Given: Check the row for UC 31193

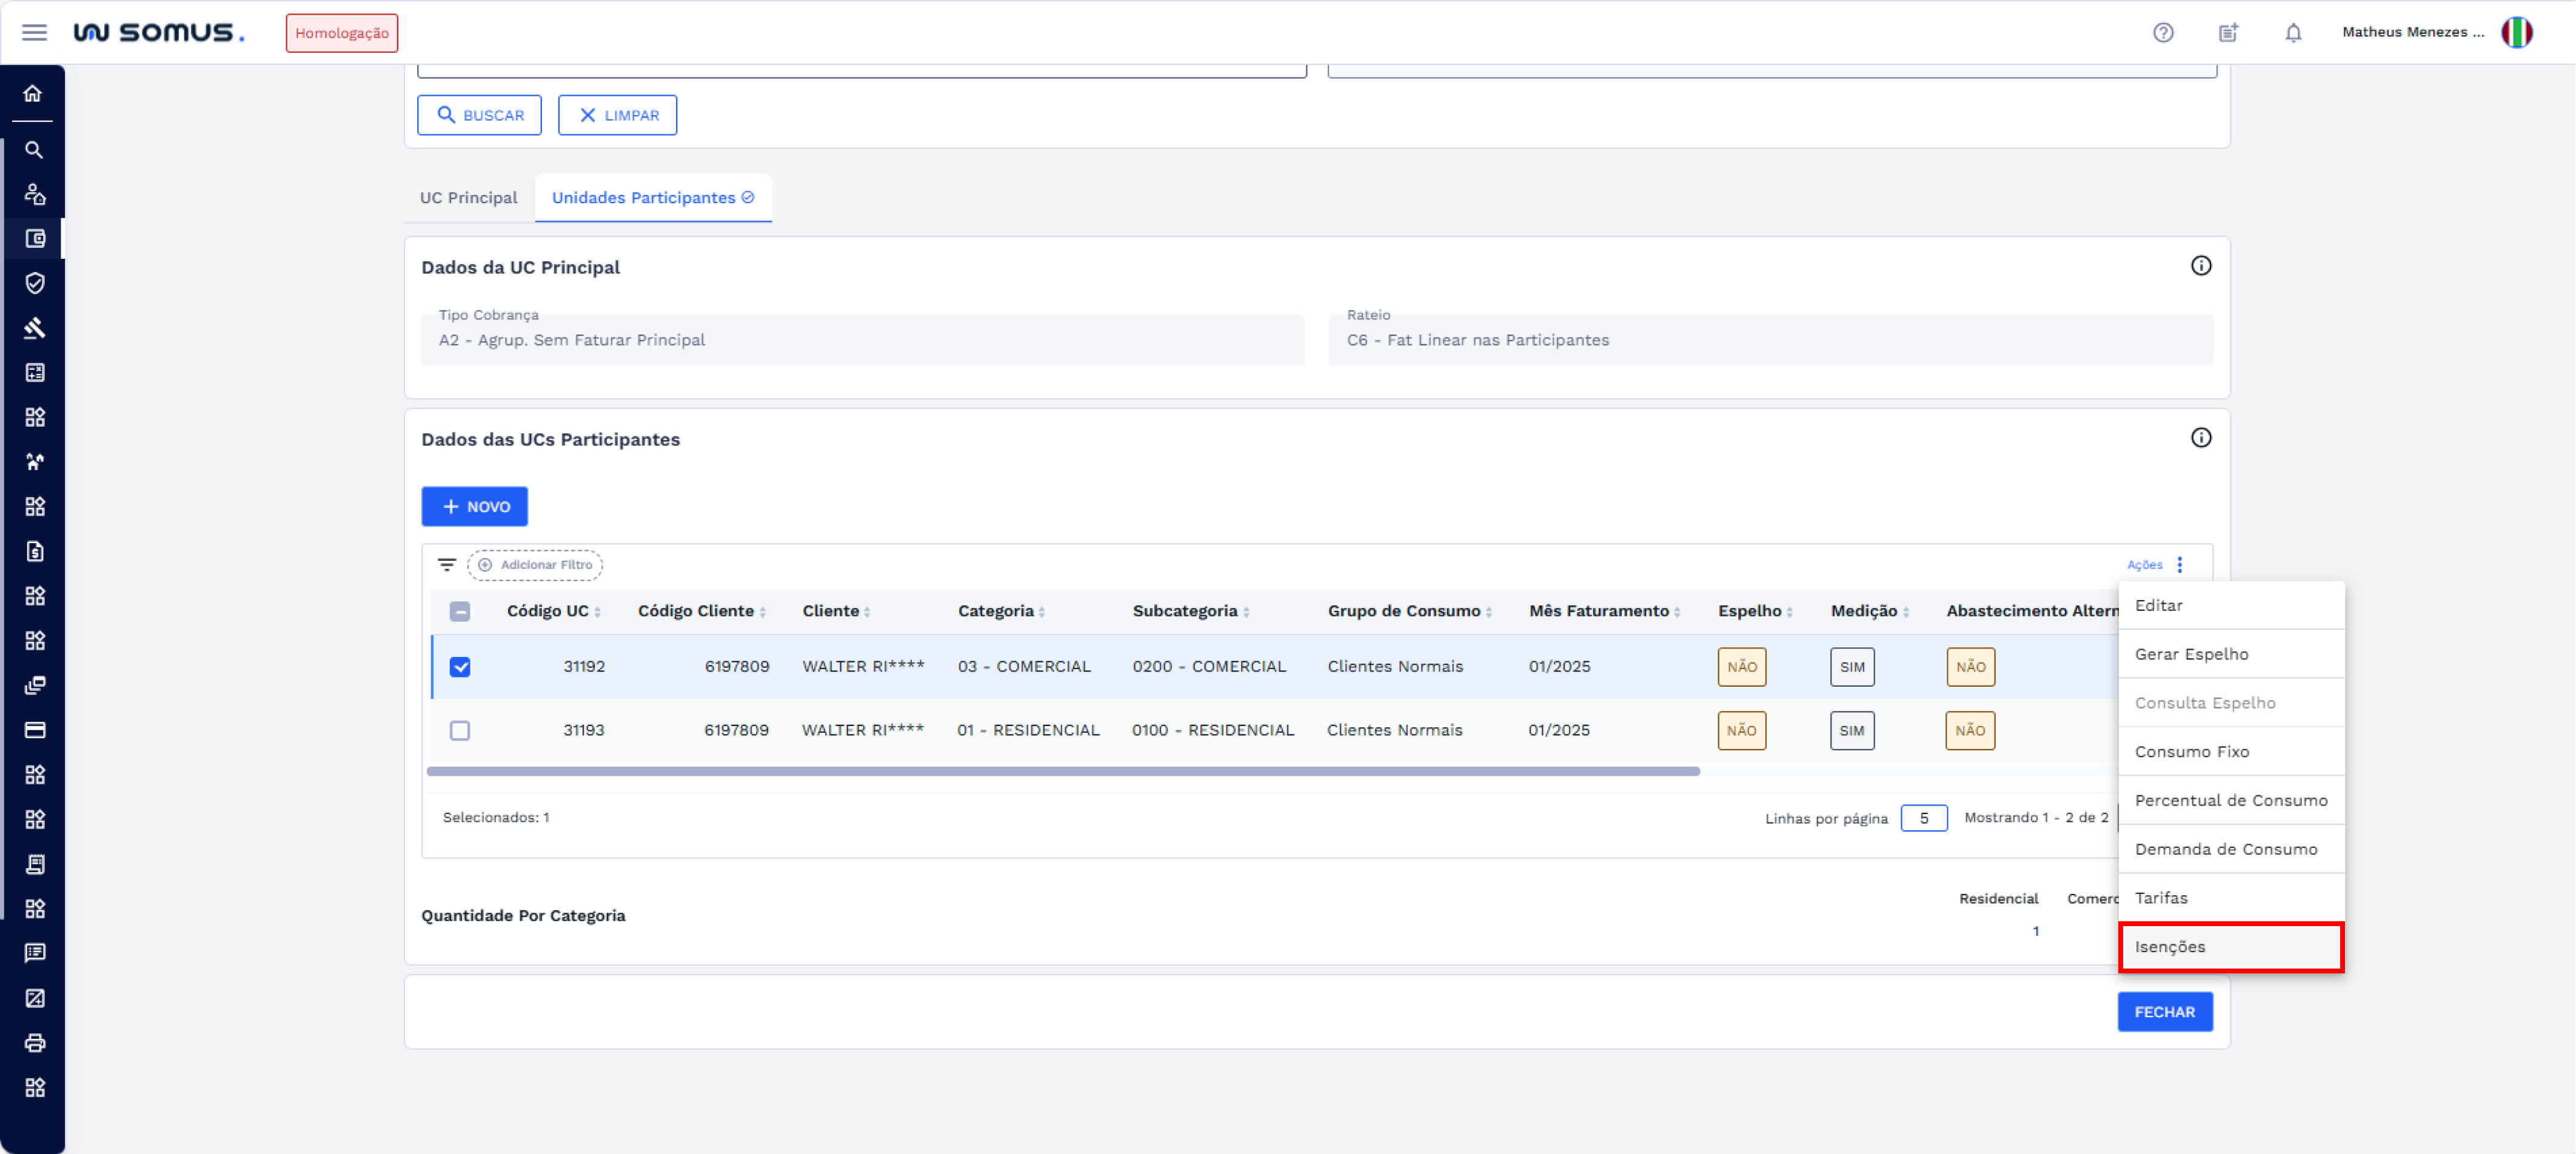Looking at the screenshot, I should (460, 730).
